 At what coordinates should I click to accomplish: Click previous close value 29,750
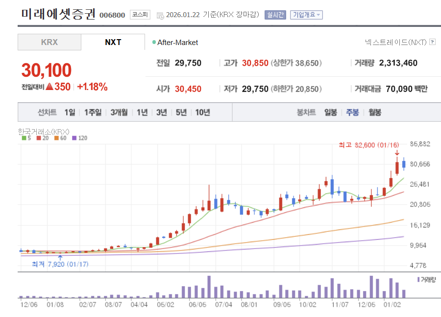pyautogui.click(x=188, y=63)
